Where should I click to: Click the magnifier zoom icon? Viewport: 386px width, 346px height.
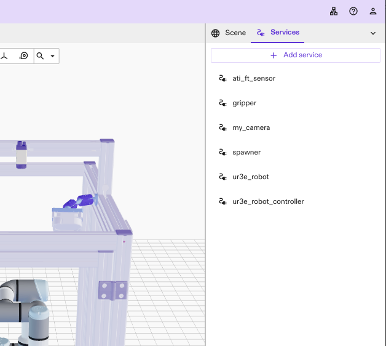click(41, 56)
